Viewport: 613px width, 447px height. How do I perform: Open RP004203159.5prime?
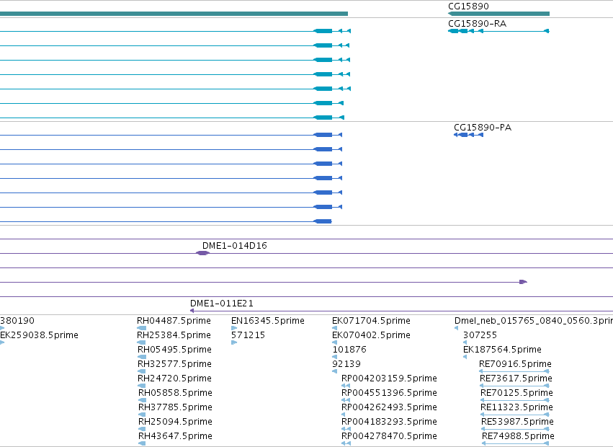(x=389, y=378)
